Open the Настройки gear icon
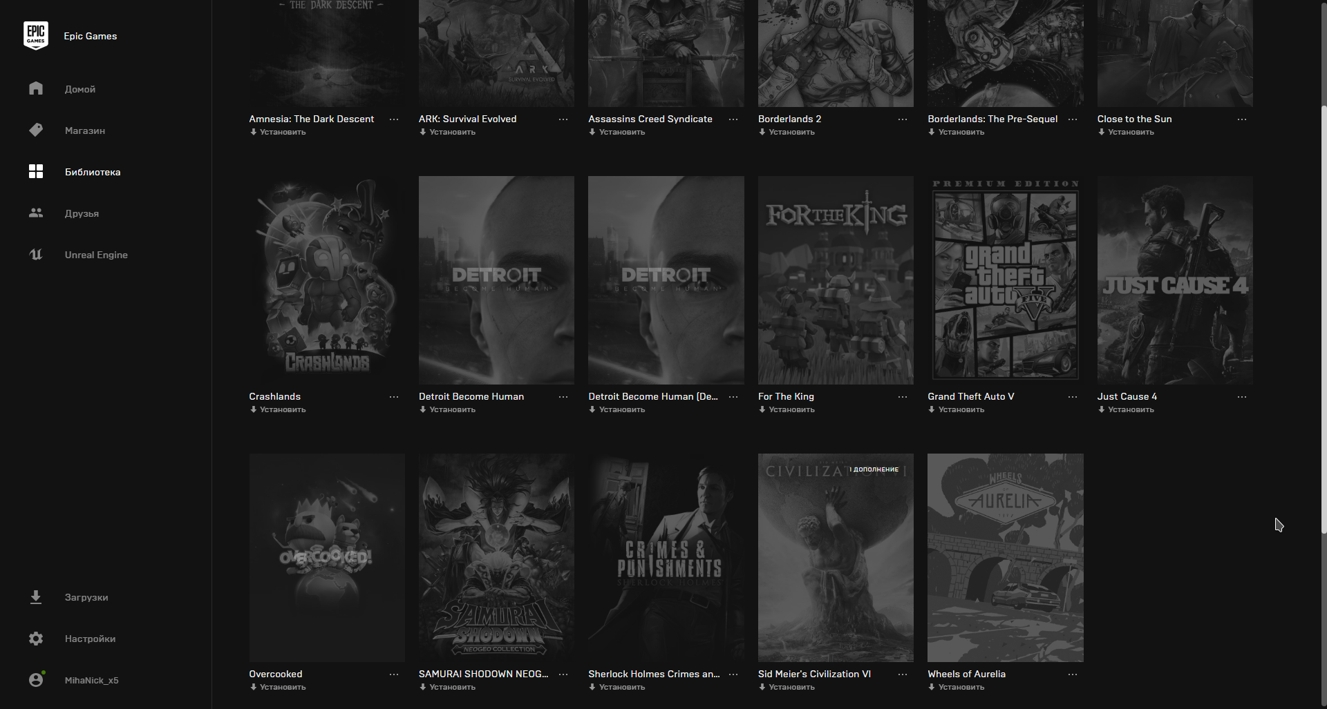 click(36, 639)
